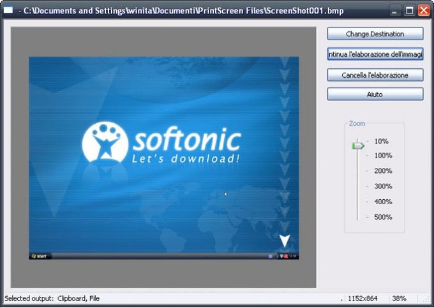Click the status bar resize grip
This screenshot has height=307, width=434.
(x=428, y=299)
